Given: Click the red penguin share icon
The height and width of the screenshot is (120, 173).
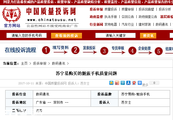Looking at the screenshot, I should pos(134,83).
